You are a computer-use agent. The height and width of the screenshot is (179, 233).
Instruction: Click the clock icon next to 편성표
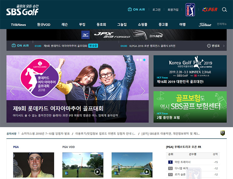point(209,46)
